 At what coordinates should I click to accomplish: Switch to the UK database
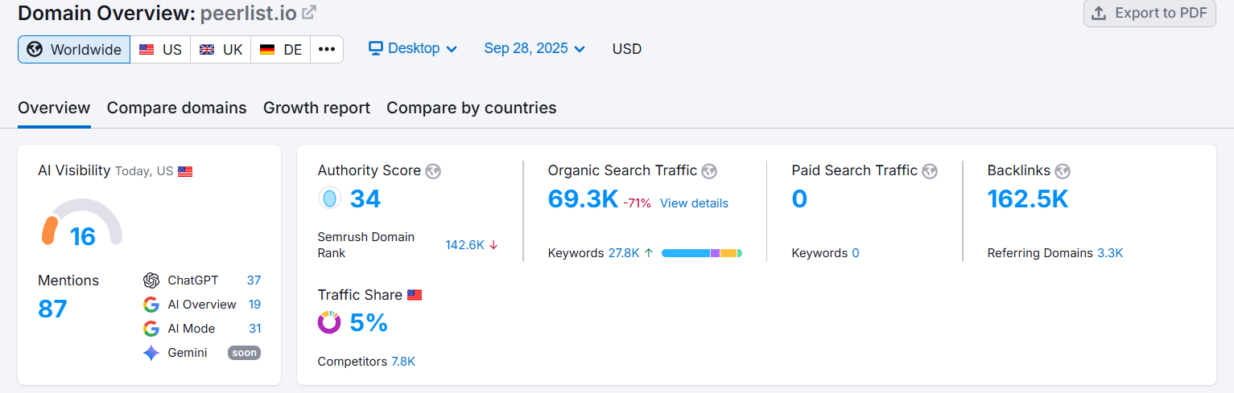(x=221, y=49)
